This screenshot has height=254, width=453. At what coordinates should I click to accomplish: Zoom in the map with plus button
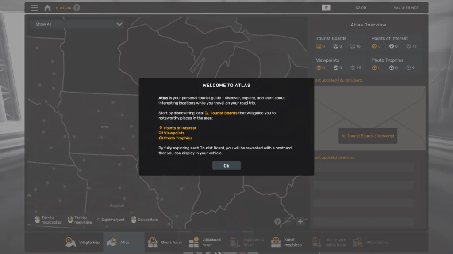[300, 221]
